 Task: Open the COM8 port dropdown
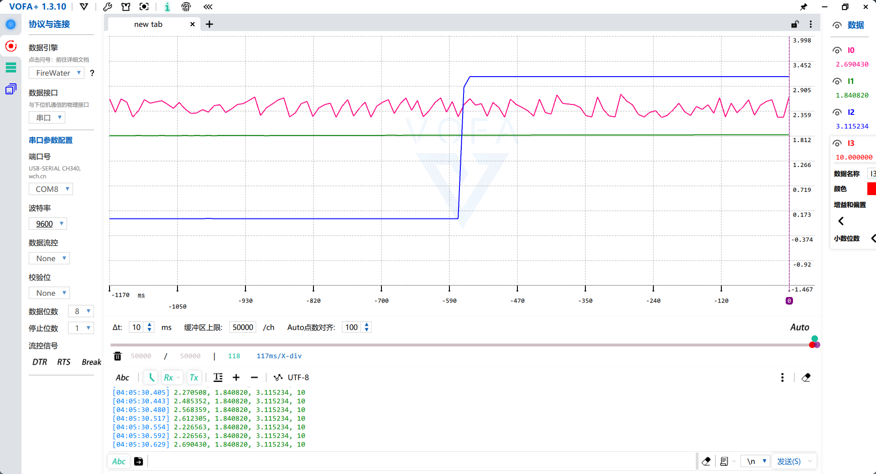click(51, 189)
